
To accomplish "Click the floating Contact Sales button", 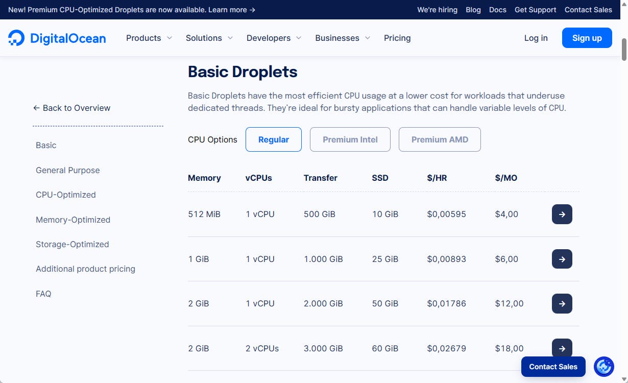I will (553, 367).
